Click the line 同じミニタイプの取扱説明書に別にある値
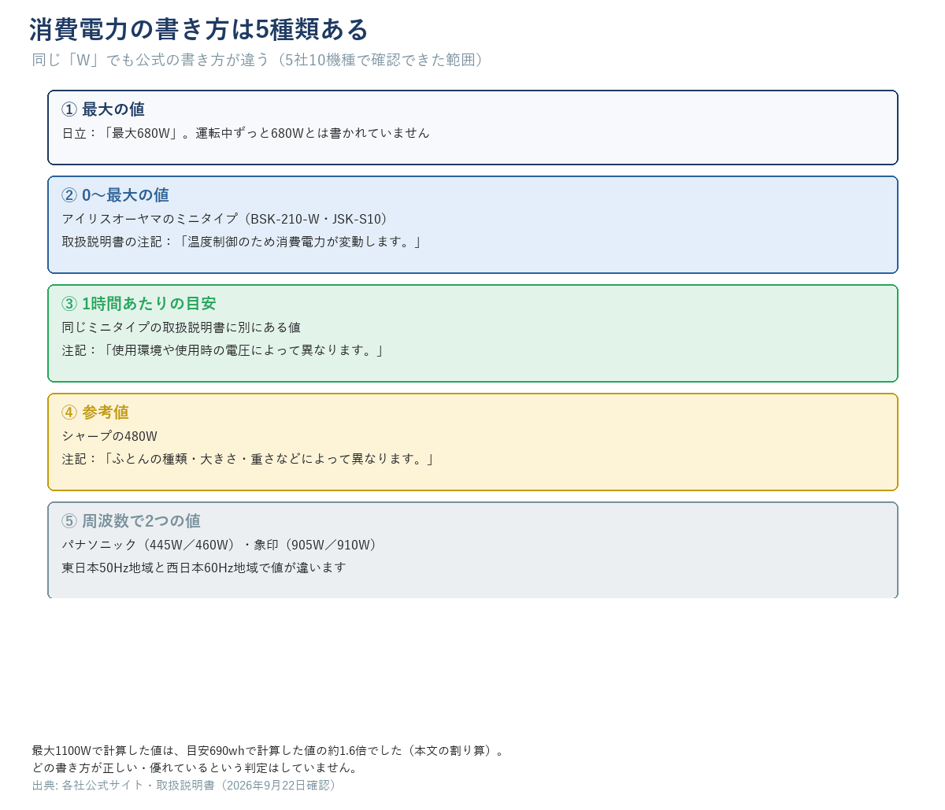This screenshot has width=945, height=810. pos(181,327)
